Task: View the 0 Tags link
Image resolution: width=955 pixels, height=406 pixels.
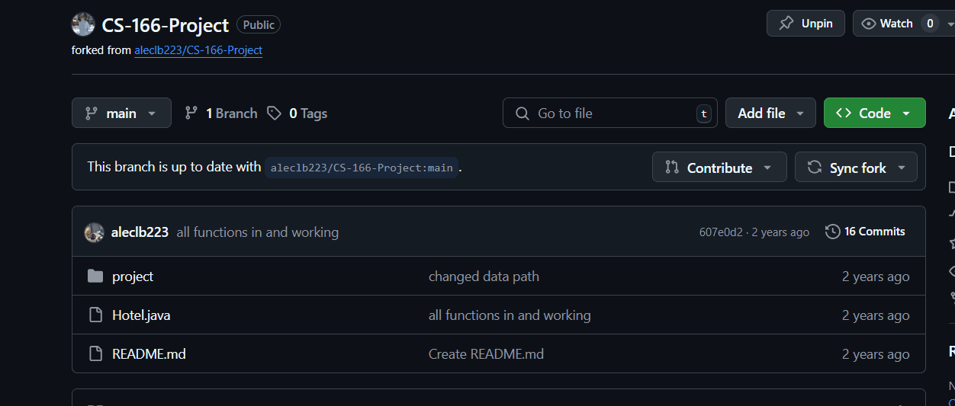Action: [297, 113]
